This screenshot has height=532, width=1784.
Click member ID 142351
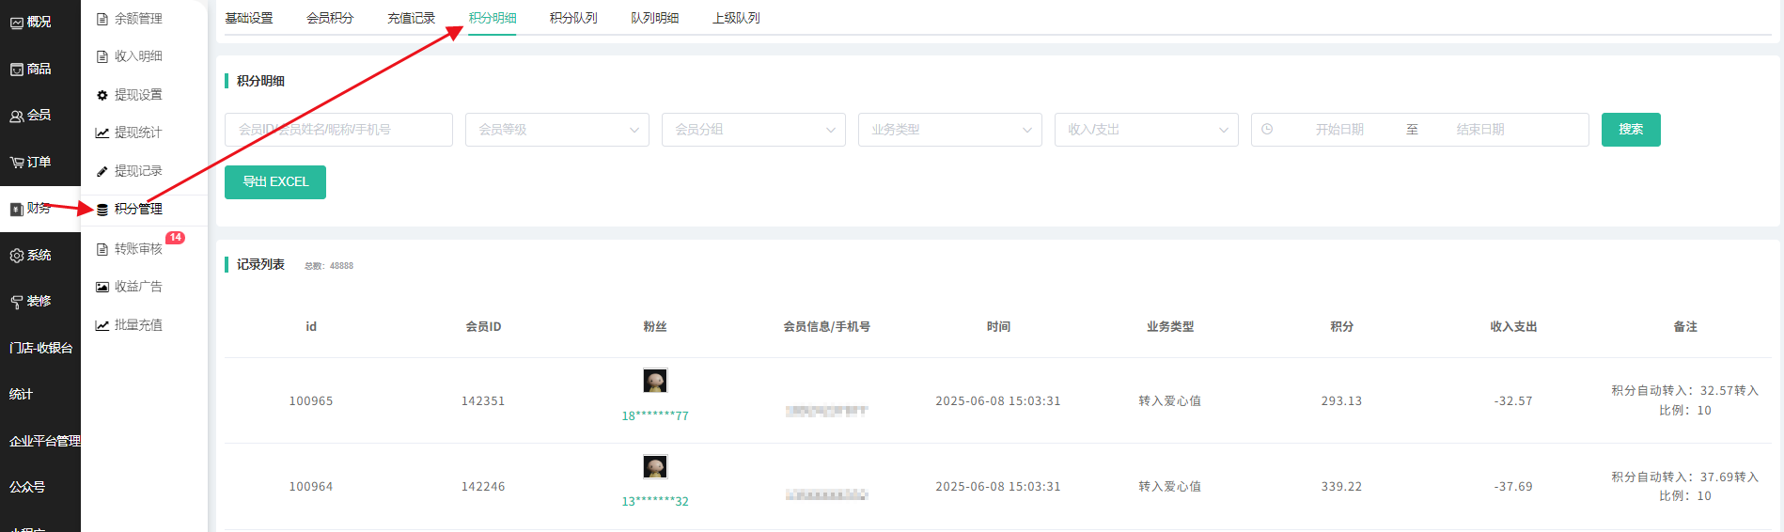coord(483,401)
